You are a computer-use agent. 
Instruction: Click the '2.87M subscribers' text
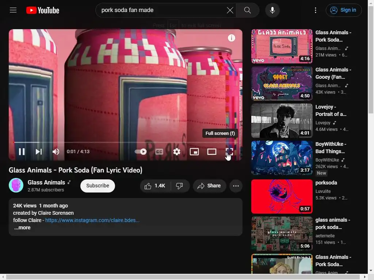[46, 190]
